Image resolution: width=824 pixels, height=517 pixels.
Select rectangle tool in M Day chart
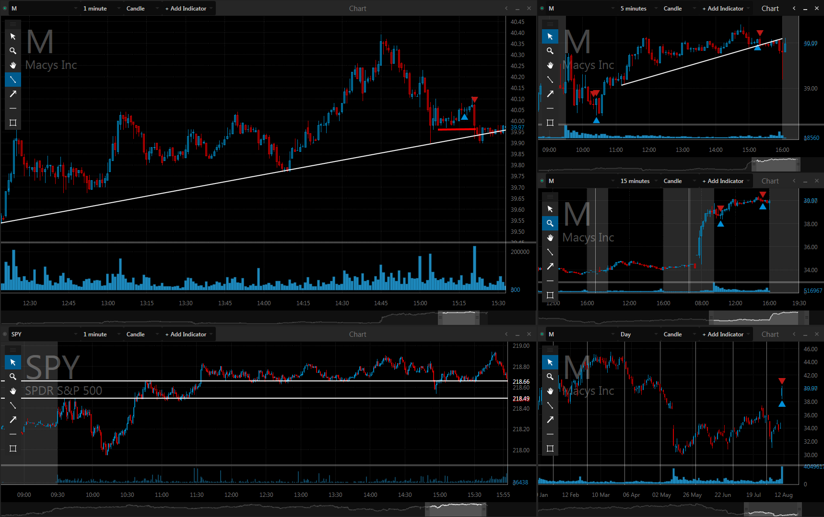550,448
